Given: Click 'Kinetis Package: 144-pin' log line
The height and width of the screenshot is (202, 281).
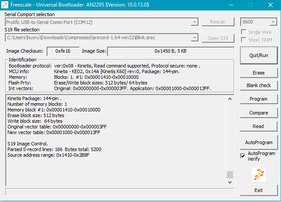Looking at the screenshot, I should point(34,98).
